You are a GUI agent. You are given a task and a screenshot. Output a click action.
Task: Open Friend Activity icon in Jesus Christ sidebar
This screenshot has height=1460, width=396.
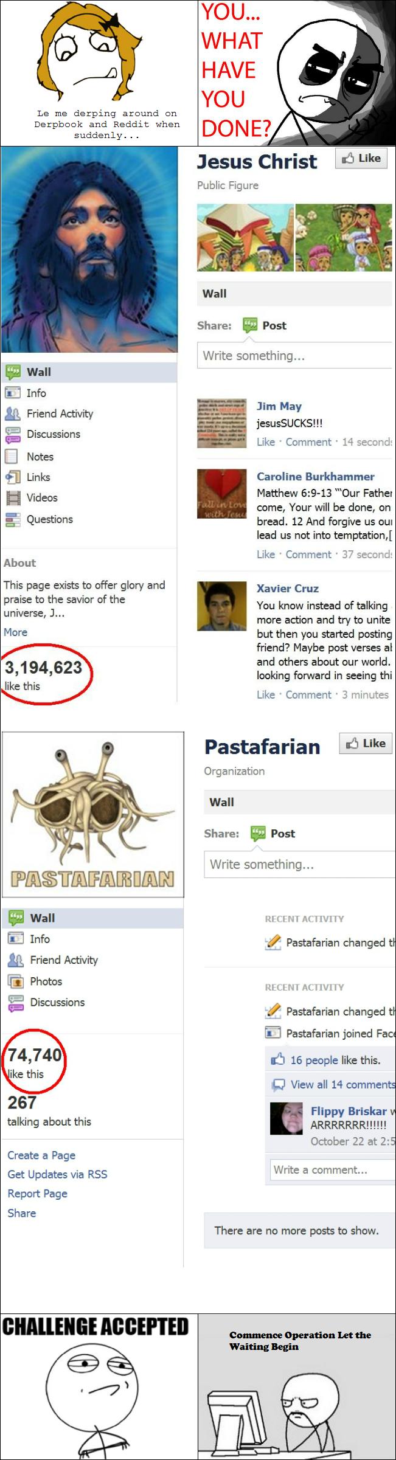12,414
